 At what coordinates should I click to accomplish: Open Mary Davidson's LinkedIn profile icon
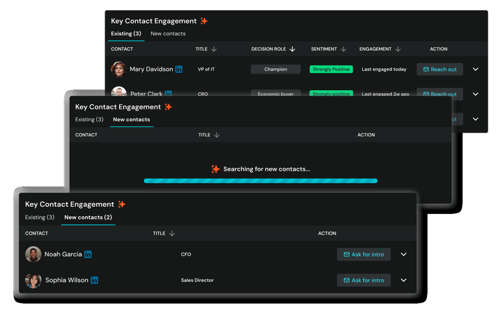(x=179, y=69)
